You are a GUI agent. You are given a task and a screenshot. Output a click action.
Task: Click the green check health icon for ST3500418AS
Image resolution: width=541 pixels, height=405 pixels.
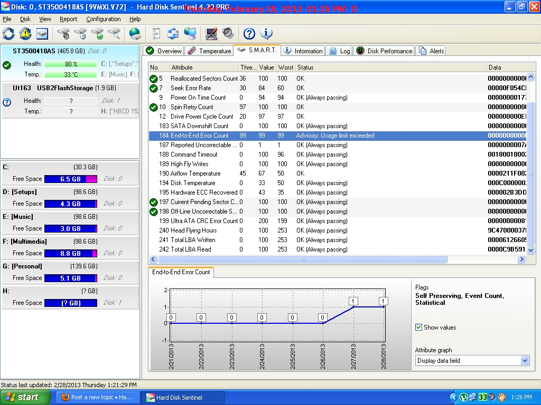click(6, 65)
